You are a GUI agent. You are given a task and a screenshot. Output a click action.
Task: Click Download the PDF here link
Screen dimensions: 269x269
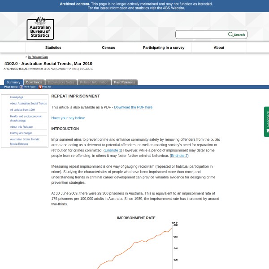pos(133,107)
